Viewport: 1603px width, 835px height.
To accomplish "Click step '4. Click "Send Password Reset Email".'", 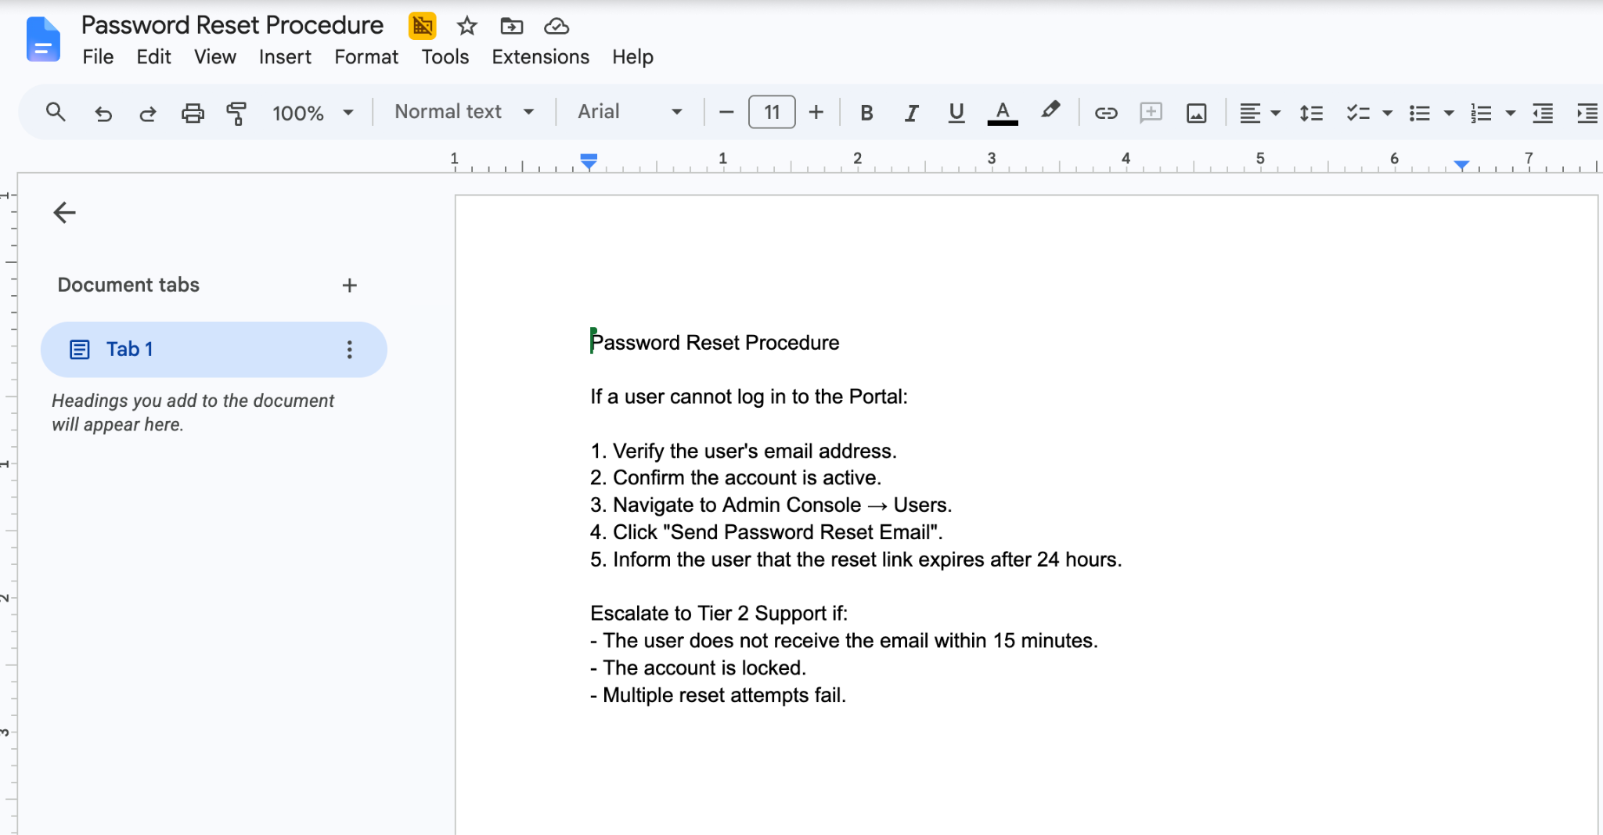I will click(766, 533).
